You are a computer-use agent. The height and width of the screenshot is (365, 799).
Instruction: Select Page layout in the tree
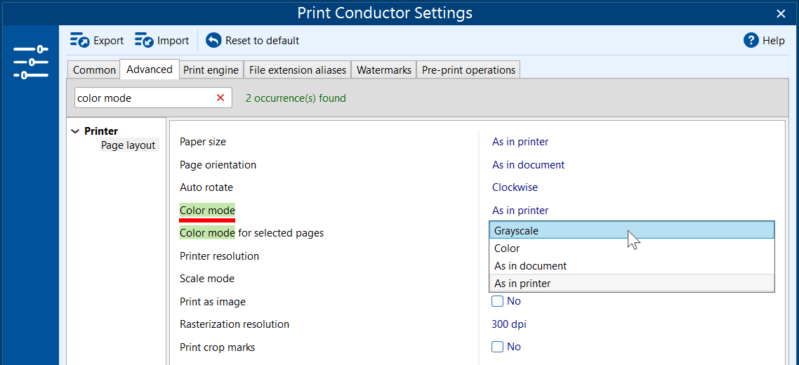pos(128,145)
